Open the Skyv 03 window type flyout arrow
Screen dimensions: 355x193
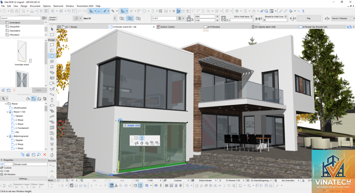114,18
